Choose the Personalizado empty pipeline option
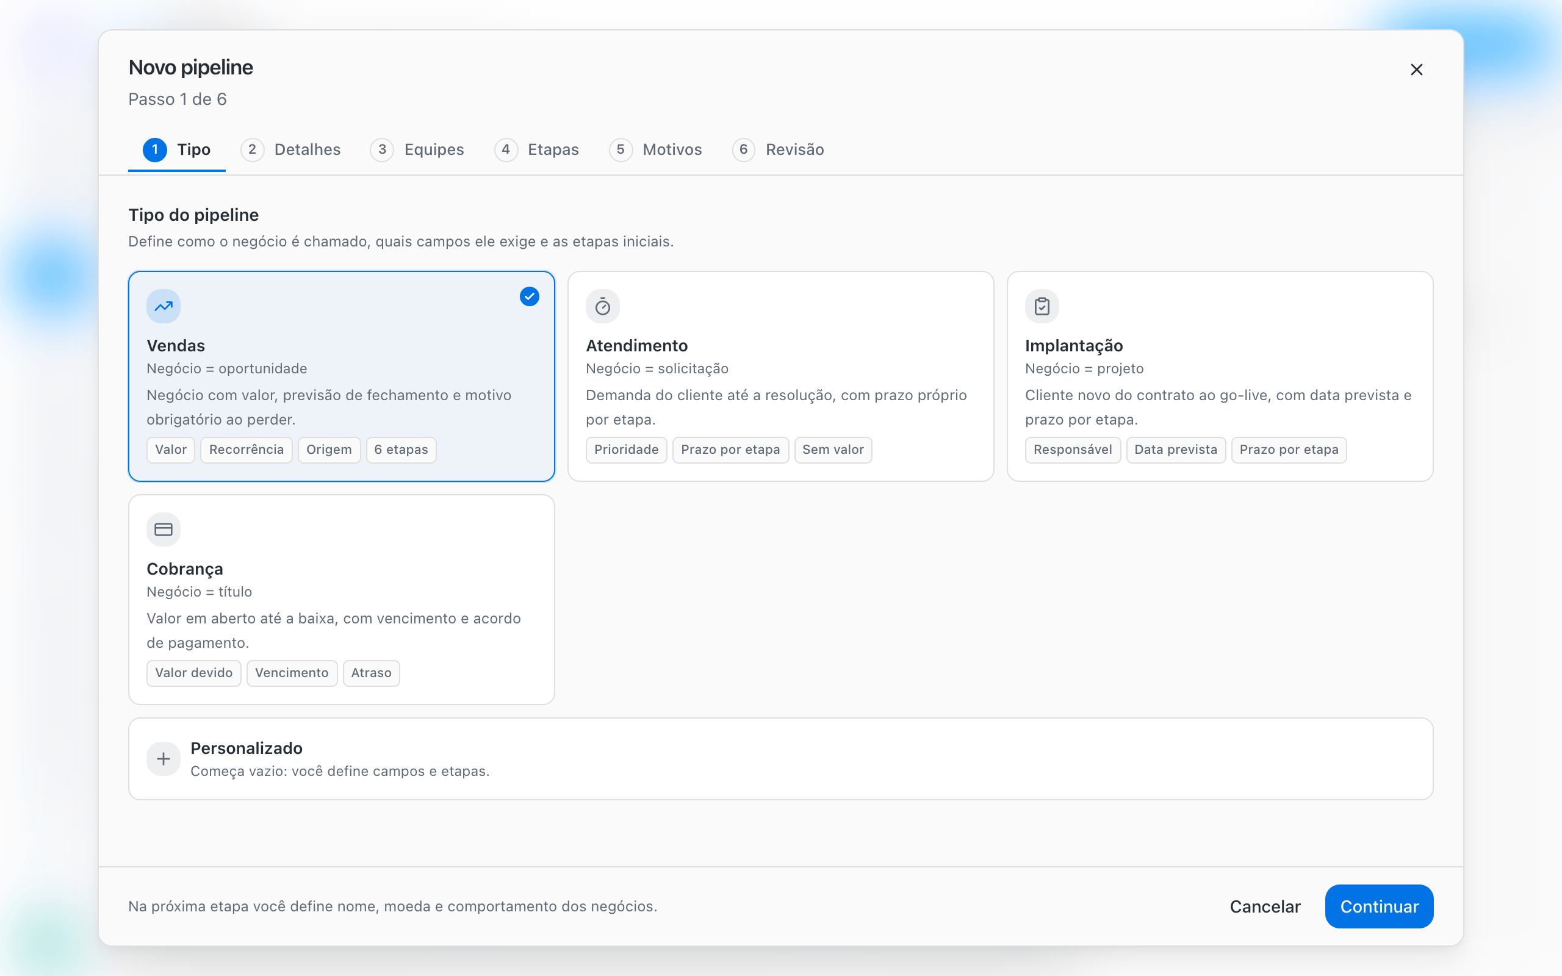This screenshot has height=976, width=1562. [780, 758]
